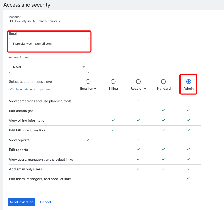Click the Access Expires label

coord(19,57)
